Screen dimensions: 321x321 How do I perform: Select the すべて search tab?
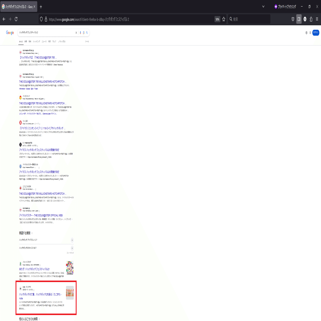point(21,42)
